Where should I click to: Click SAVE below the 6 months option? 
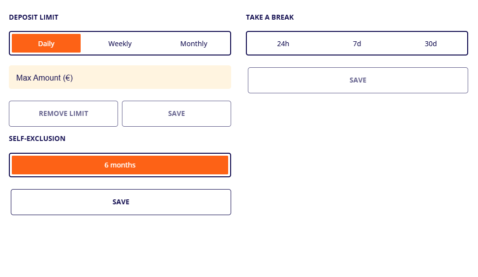(121, 202)
